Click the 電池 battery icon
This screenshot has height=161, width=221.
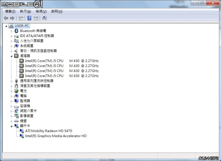16,91
